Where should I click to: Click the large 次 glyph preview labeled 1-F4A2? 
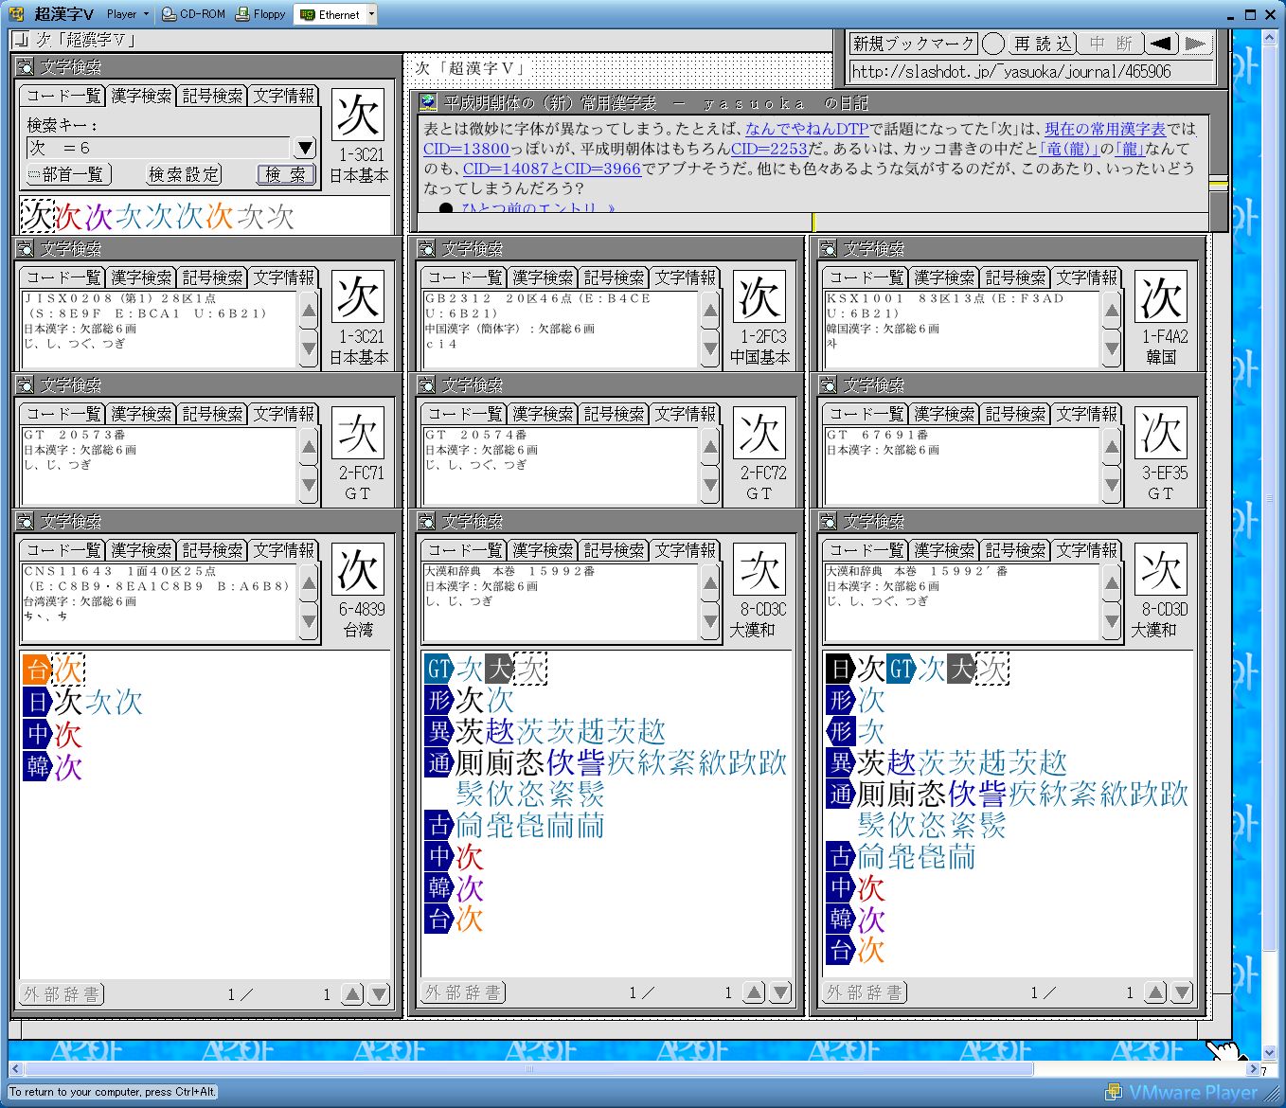point(1161,297)
